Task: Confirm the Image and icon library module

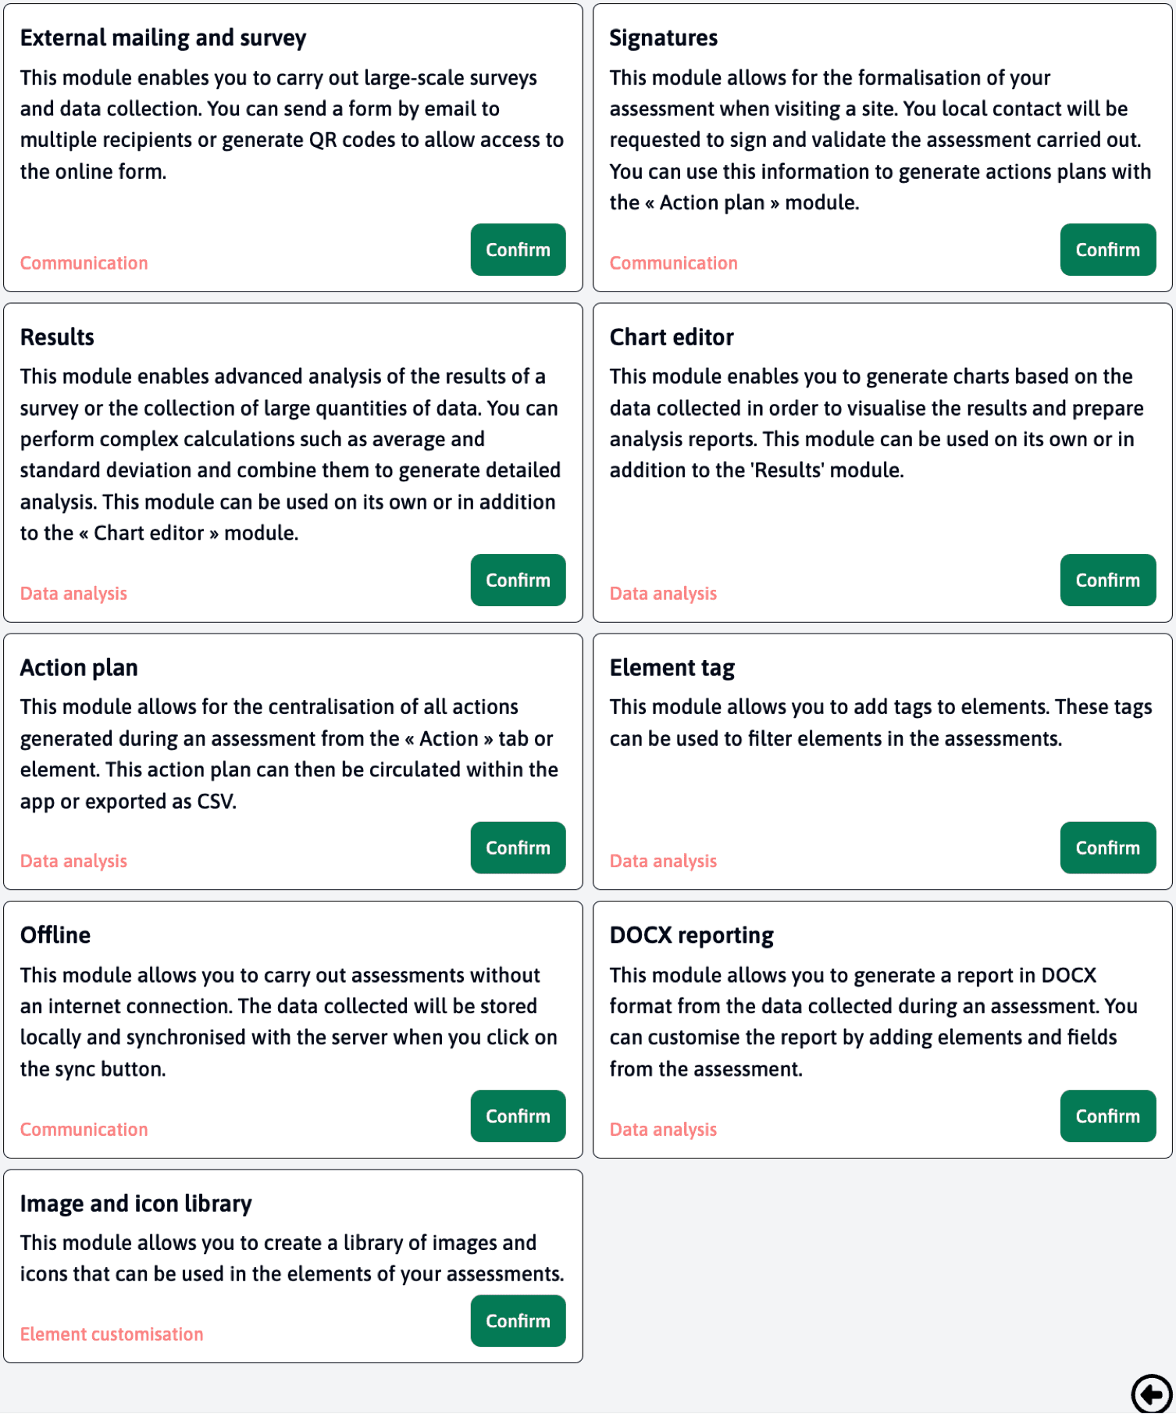Action: (518, 1321)
